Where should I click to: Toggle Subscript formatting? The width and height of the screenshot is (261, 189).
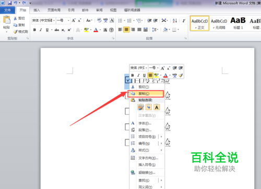click(x=63, y=30)
